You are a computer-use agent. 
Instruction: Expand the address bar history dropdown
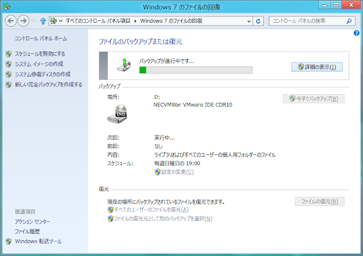[x=249, y=21]
